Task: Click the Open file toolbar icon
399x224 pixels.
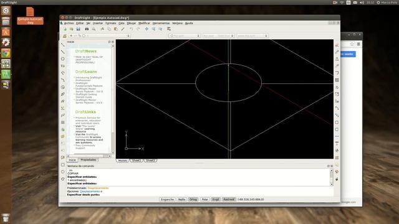Action: [72, 29]
